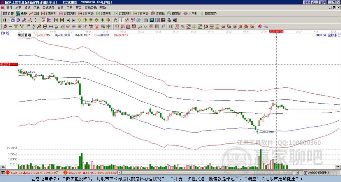Open the P数字表 number table
This screenshot has width=341, height=182.
coord(86,13)
